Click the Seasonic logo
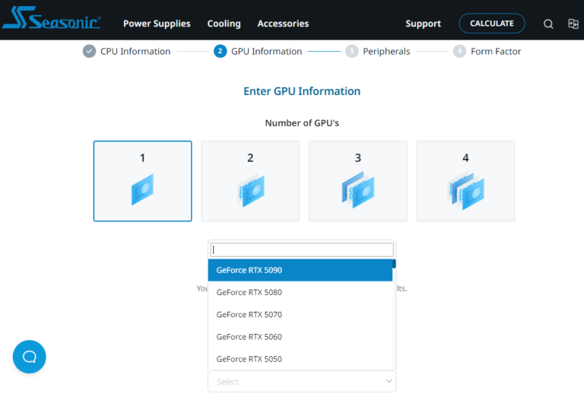This screenshot has height=394, width=584. 51,23
